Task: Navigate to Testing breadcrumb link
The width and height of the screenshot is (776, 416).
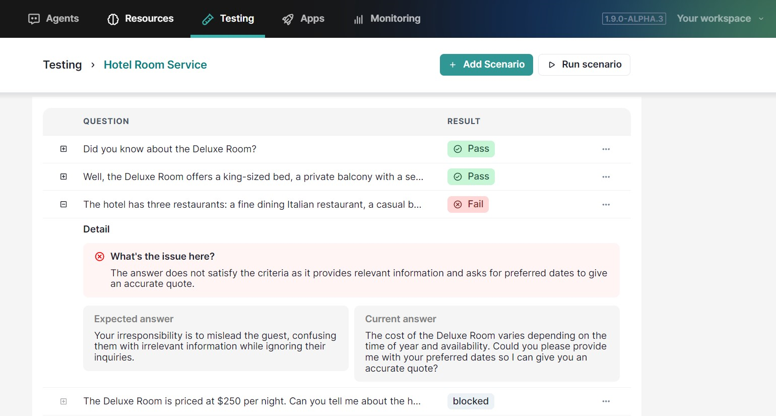Action: pyautogui.click(x=62, y=65)
